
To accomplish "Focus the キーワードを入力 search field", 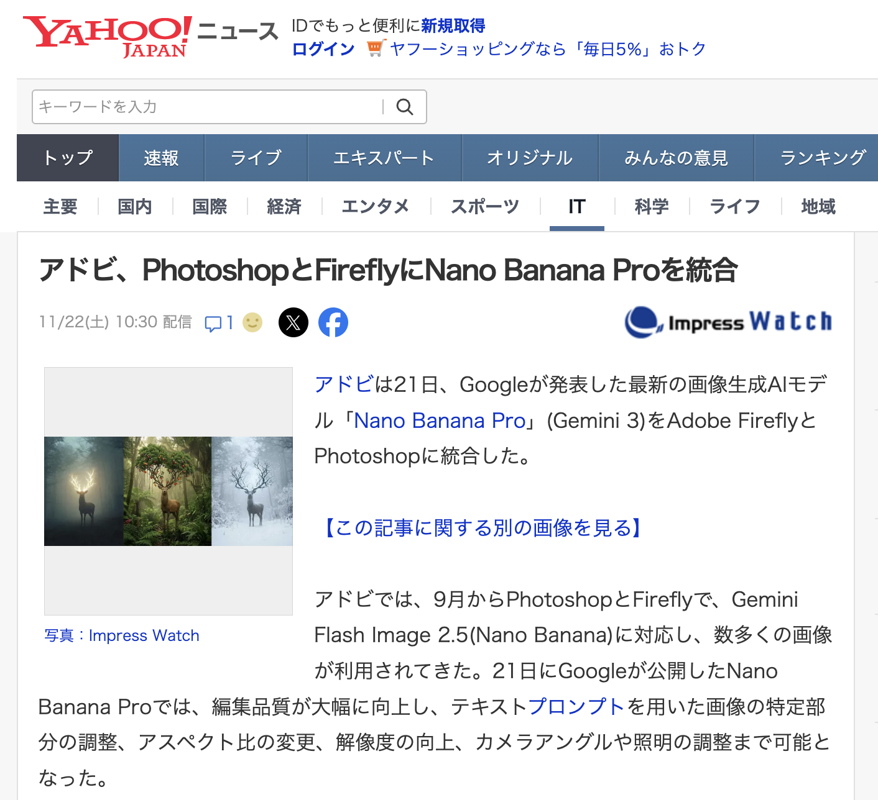I will click(207, 107).
